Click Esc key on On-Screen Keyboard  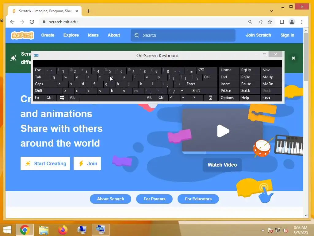[39, 70]
